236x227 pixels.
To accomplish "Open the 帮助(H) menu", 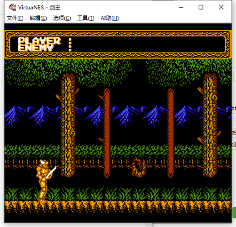I will coord(110,18).
